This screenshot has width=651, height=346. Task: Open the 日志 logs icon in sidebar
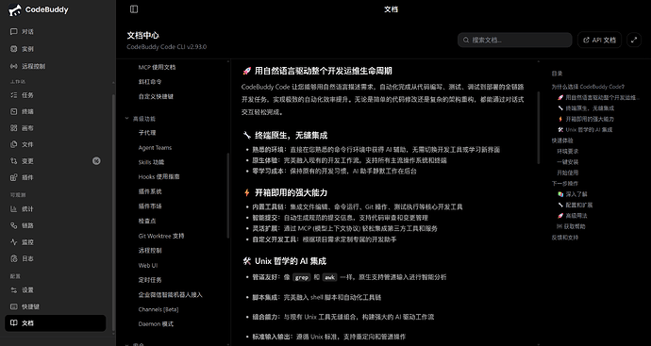14,258
